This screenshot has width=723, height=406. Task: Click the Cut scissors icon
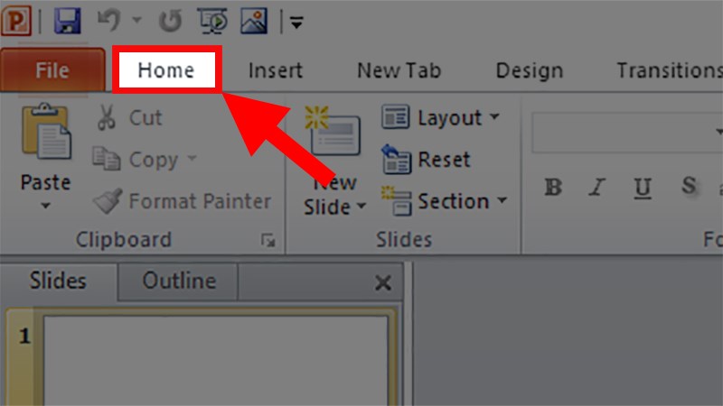(107, 117)
